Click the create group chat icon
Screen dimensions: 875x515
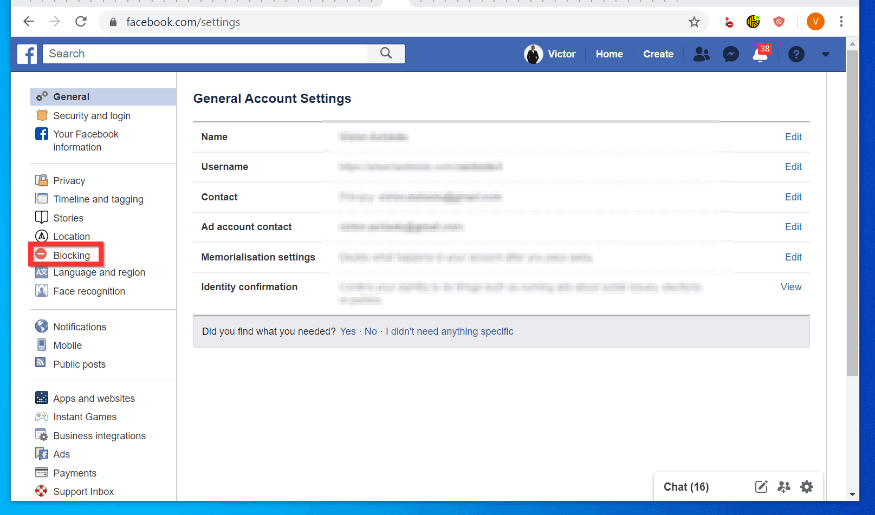point(784,486)
